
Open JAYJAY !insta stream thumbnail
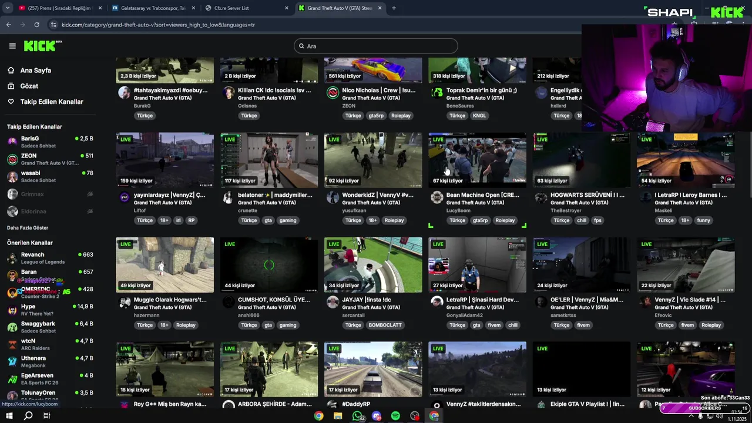(373, 265)
